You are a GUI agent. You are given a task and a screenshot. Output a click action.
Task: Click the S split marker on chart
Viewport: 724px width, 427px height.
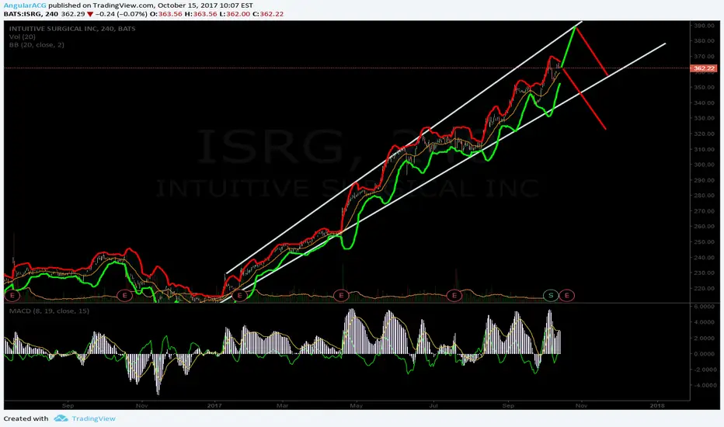coord(551,296)
